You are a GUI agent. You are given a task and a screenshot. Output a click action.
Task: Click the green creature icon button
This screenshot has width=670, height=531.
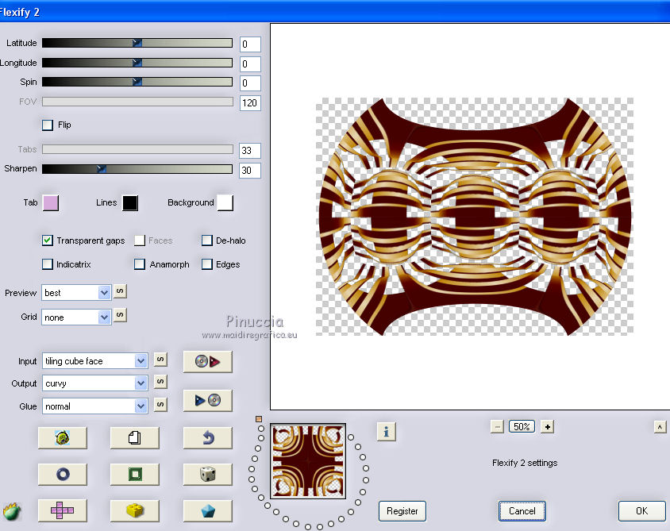tap(63, 437)
